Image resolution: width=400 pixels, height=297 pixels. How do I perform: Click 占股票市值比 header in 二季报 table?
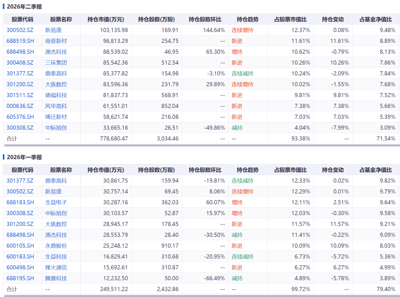290,19
